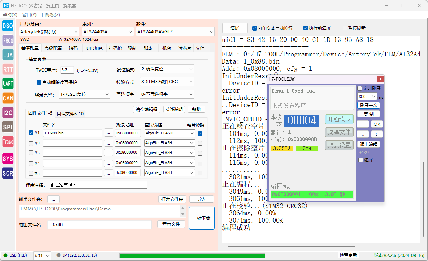The height and width of the screenshot is (261, 428).
Task: Click the up arrow key in screenshot window
Action: point(363,124)
